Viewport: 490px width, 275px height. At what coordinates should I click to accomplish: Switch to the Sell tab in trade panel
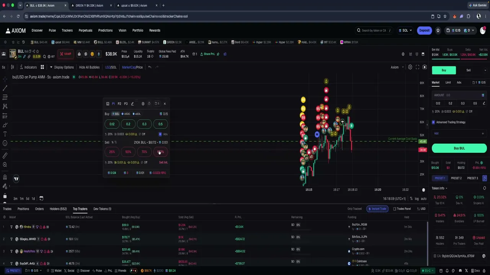point(469,70)
